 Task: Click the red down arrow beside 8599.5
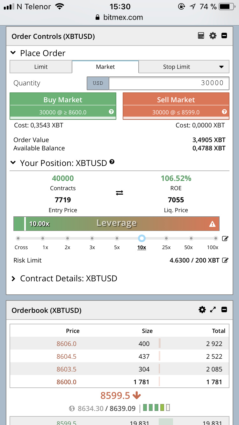pos(137,395)
